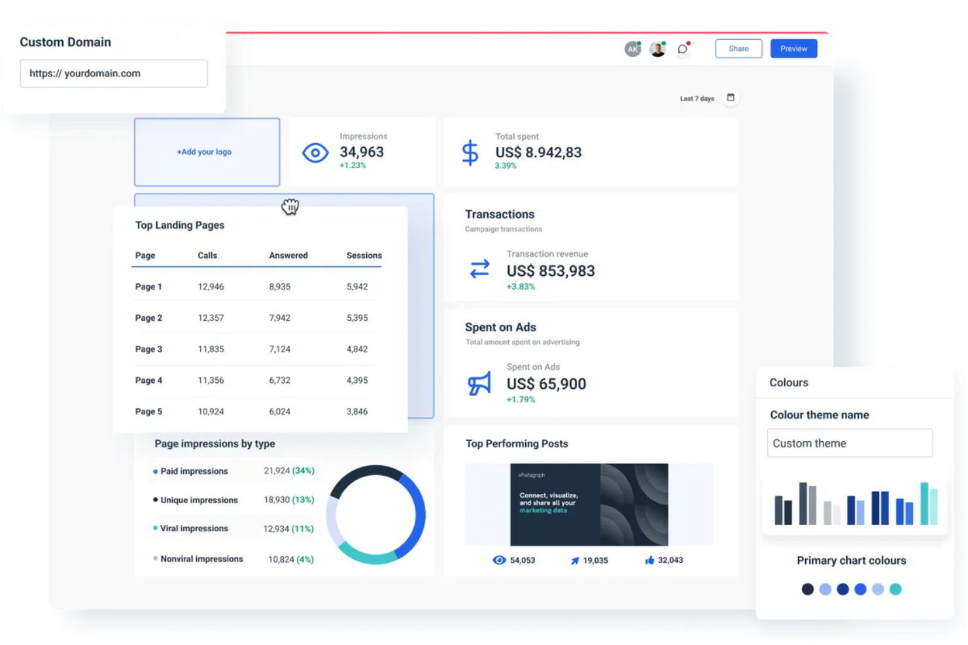Image resolution: width=968 pixels, height=645 pixels.
Task: Open the calendar date picker icon
Action: pyautogui.click(x=731, y=97)
